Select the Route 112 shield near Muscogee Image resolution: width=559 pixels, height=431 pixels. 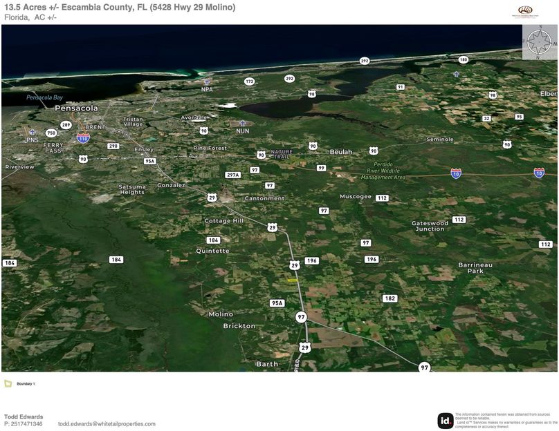tap(381, 197)
